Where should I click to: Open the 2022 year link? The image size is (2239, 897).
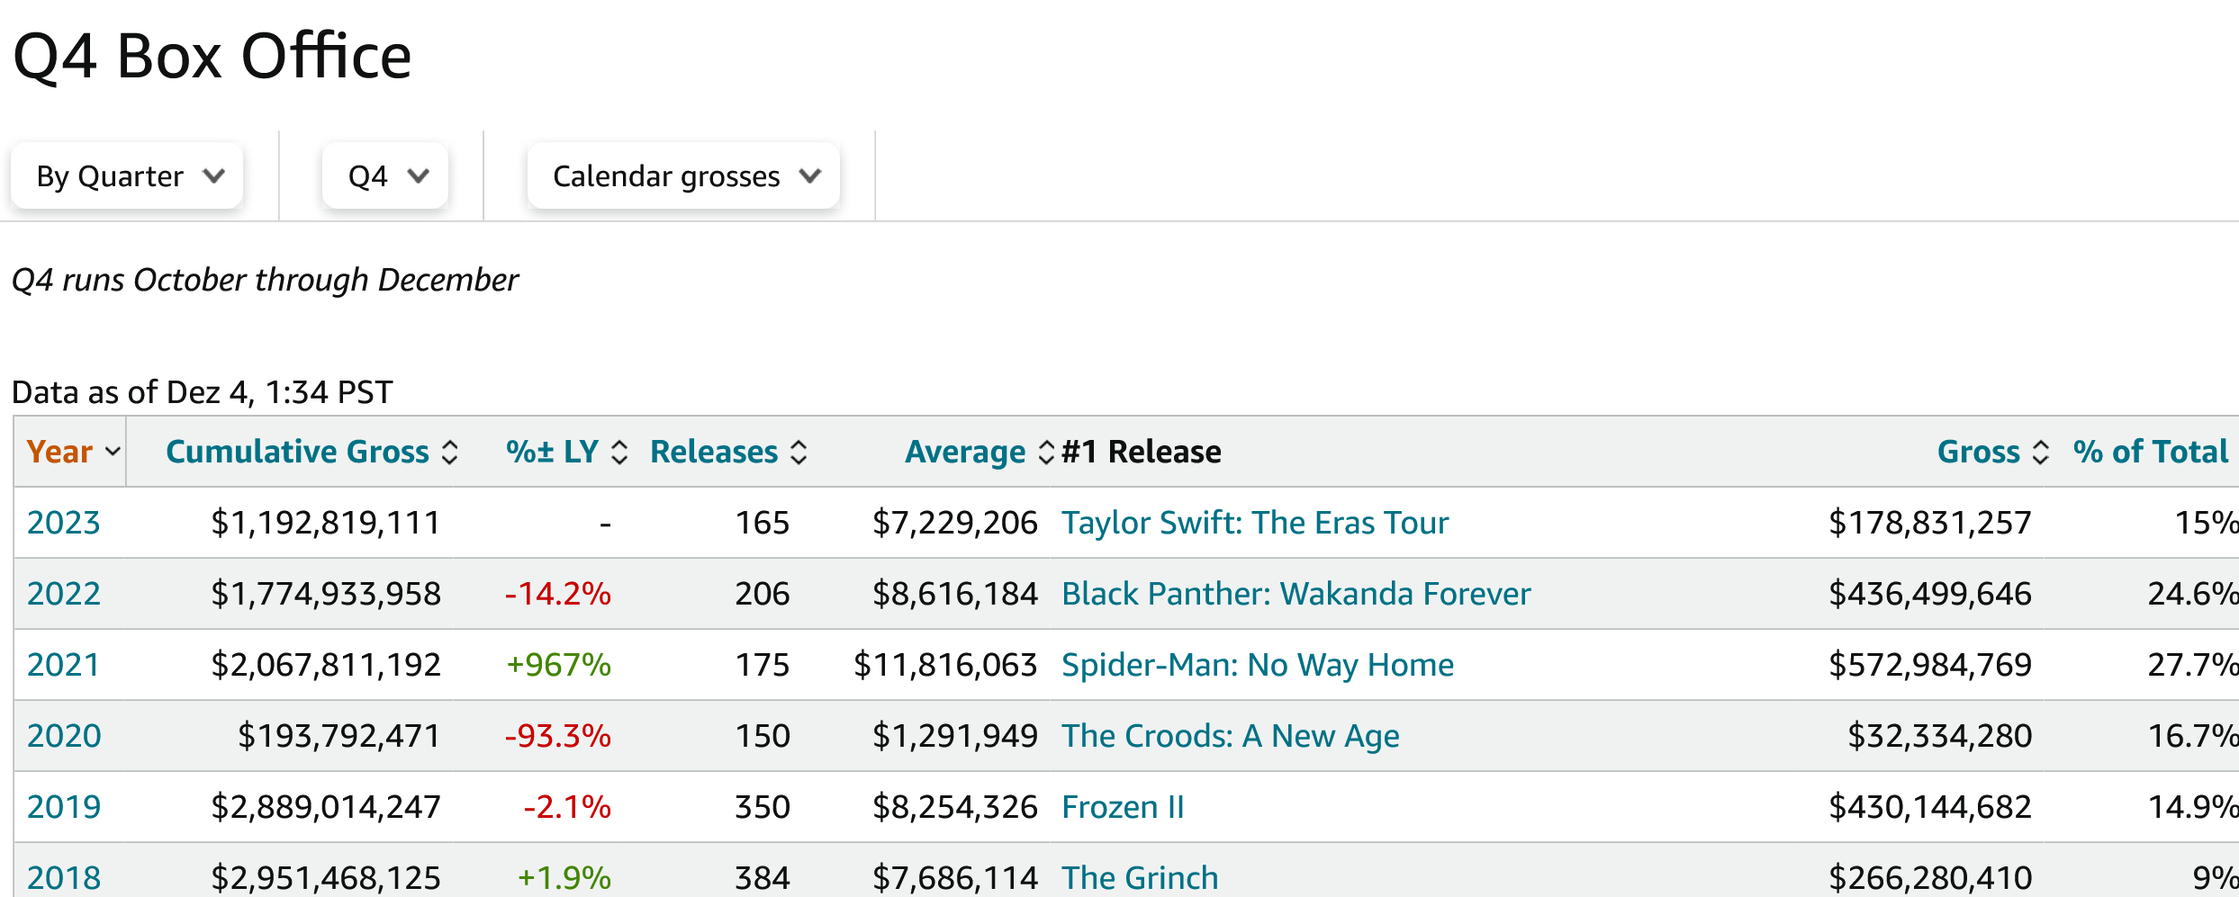[64, 594]
